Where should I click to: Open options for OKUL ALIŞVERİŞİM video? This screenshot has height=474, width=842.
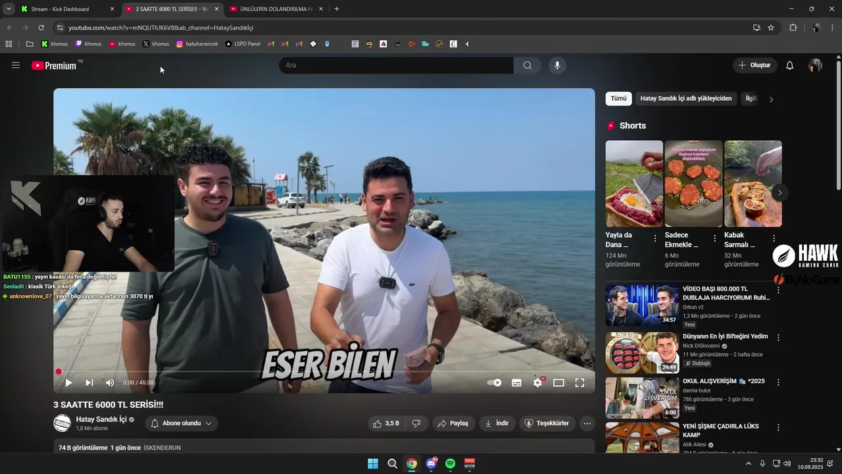click(x=778, y=382)
